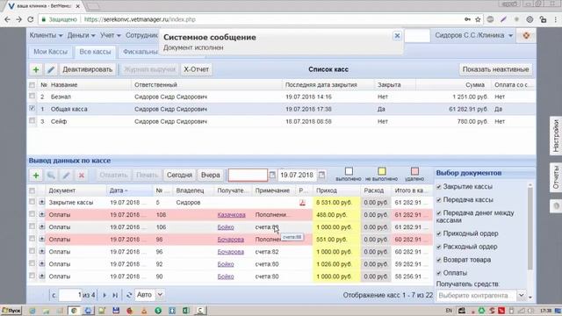Add a new document in Вывод данных panel
The width and height of the screenshot is (562, 316).
point(36,176)
